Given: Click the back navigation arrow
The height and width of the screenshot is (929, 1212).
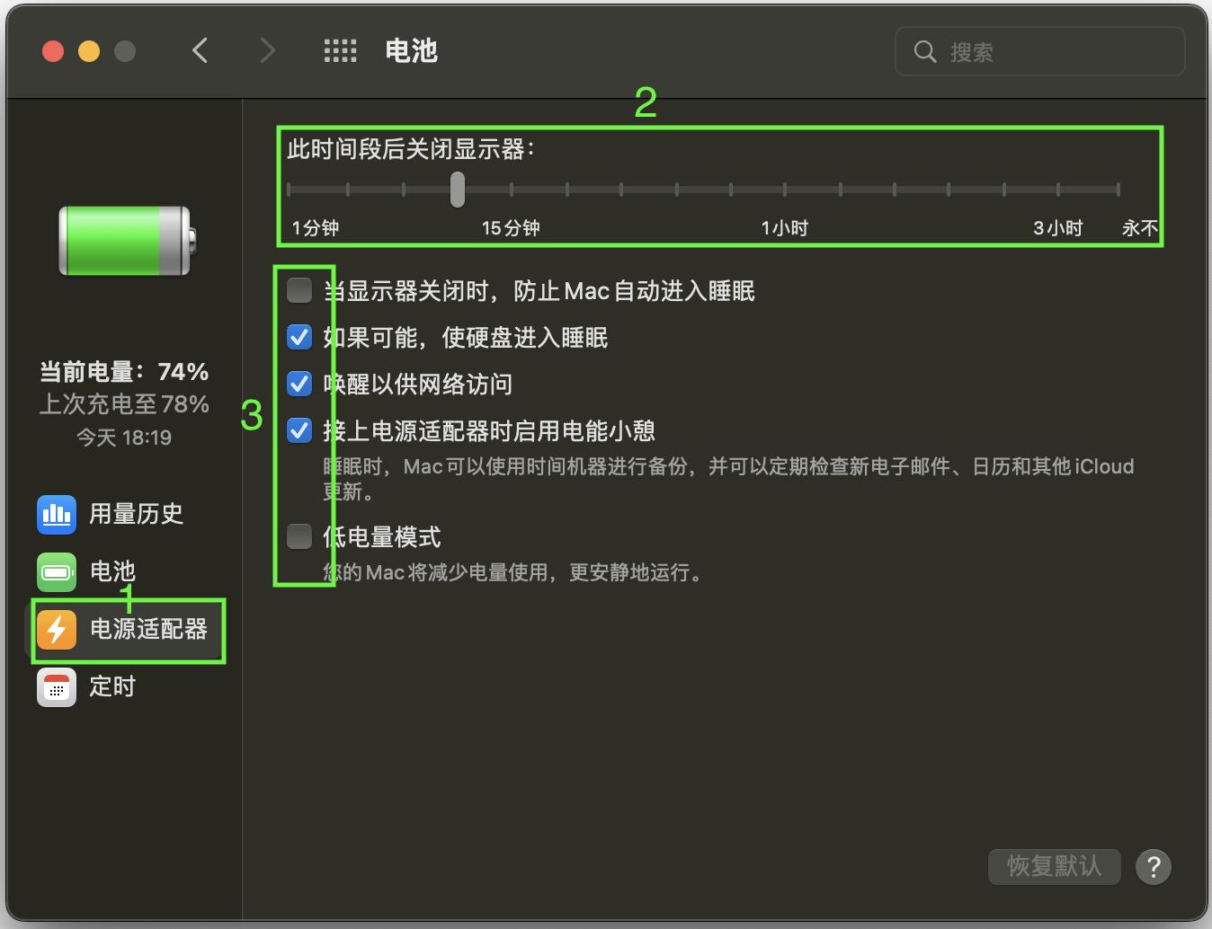Looking at the screenshot, I should click(200, 50).
